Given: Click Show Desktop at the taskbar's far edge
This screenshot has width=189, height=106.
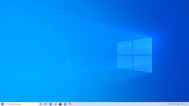Looking at the screenshot, I should tap(188, 104).
